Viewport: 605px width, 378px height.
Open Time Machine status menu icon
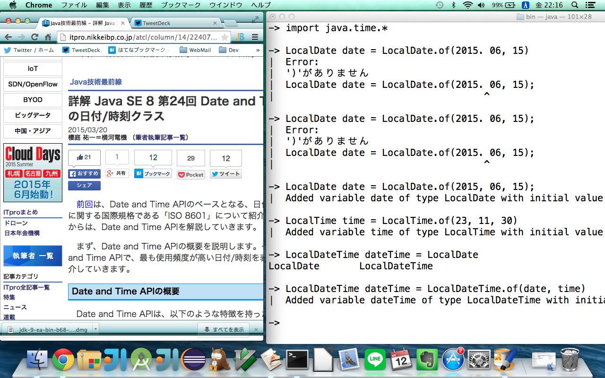pos(440,5)
